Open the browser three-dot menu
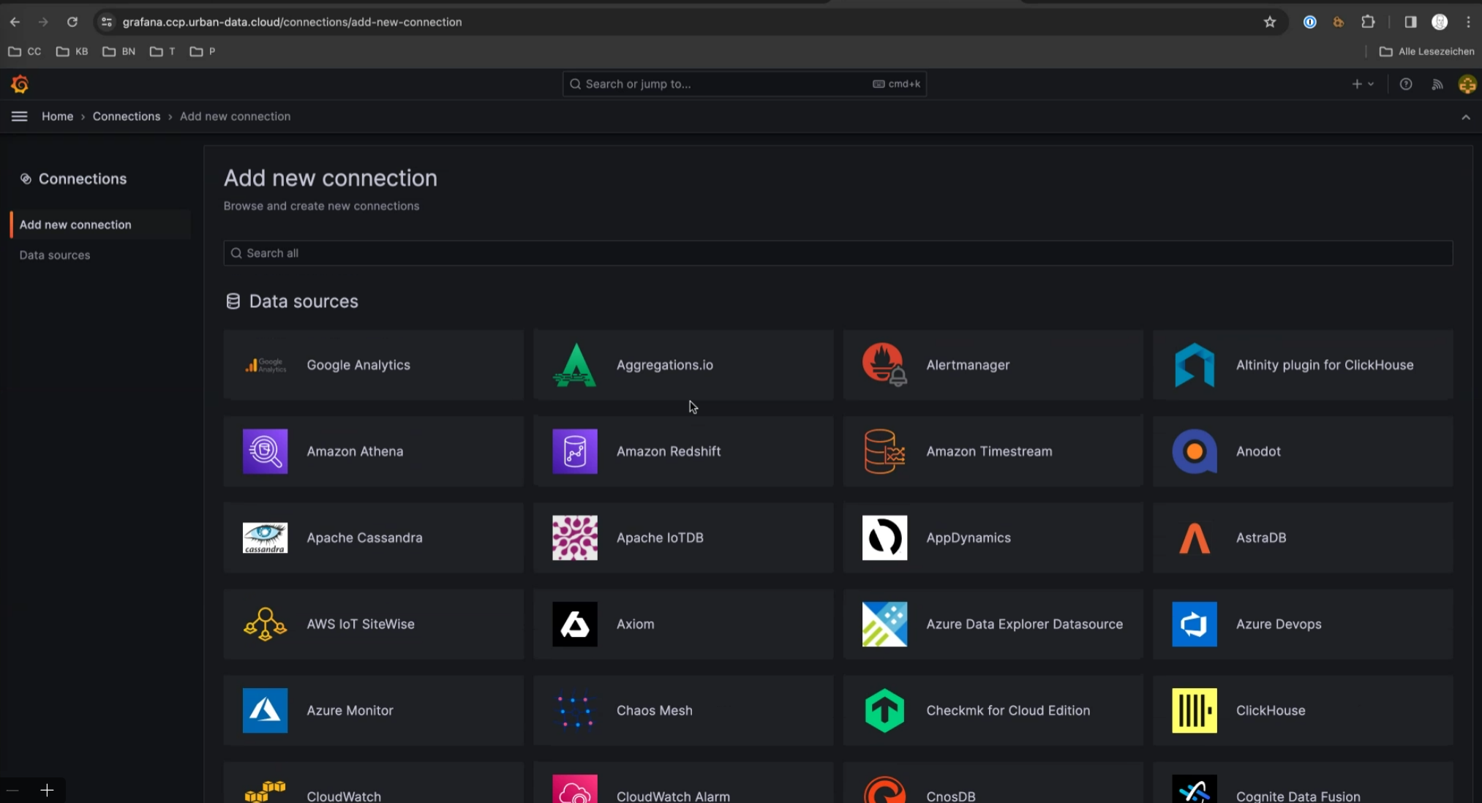The width and height of the screenshot is (1482, 803). coord(1468,22)
